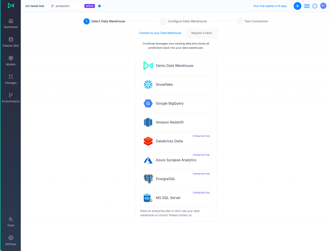331x251 pixels.
Task: Open the Models section
Action: (10, 60)
